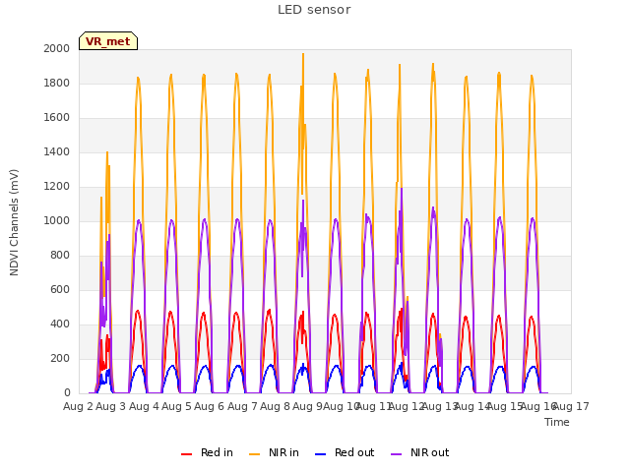Toggle the Red out legend entry

click(x=345, y=452)
